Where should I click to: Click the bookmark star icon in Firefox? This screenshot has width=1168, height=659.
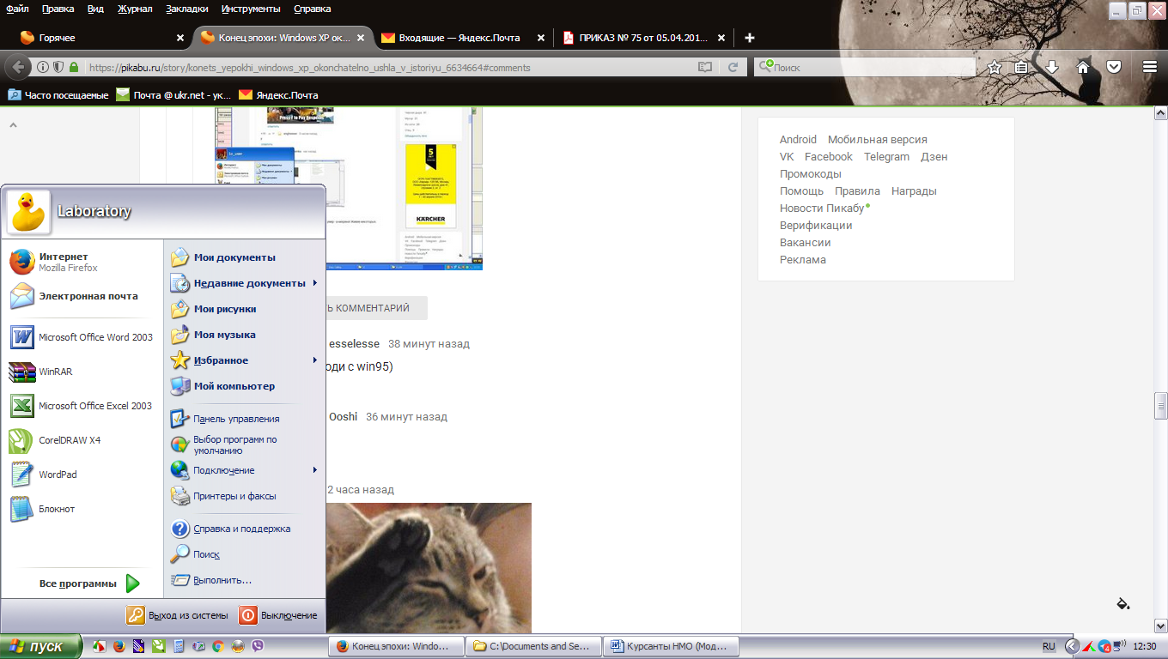coord(995,67)
